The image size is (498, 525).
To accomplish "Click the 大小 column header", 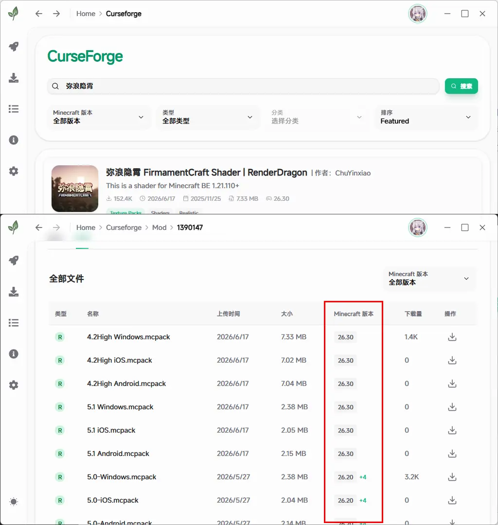I will click(x=286, y=314).
